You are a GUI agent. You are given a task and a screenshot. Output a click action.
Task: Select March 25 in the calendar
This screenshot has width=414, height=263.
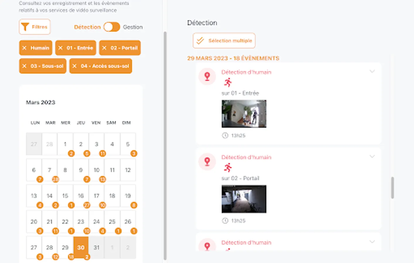[x=112, y=222]
